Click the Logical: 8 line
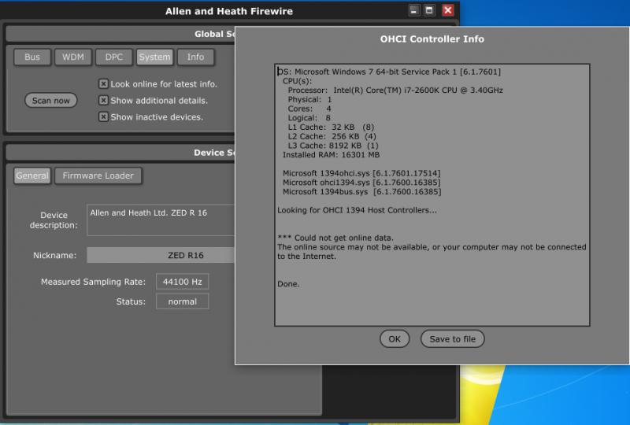Image resolution: width=630 pixels, height=425 pixels. coord(309,118)
